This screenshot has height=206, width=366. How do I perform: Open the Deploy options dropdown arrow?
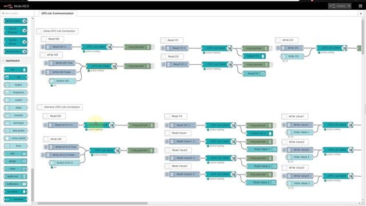pyautogui.click(x=349, y=6)
